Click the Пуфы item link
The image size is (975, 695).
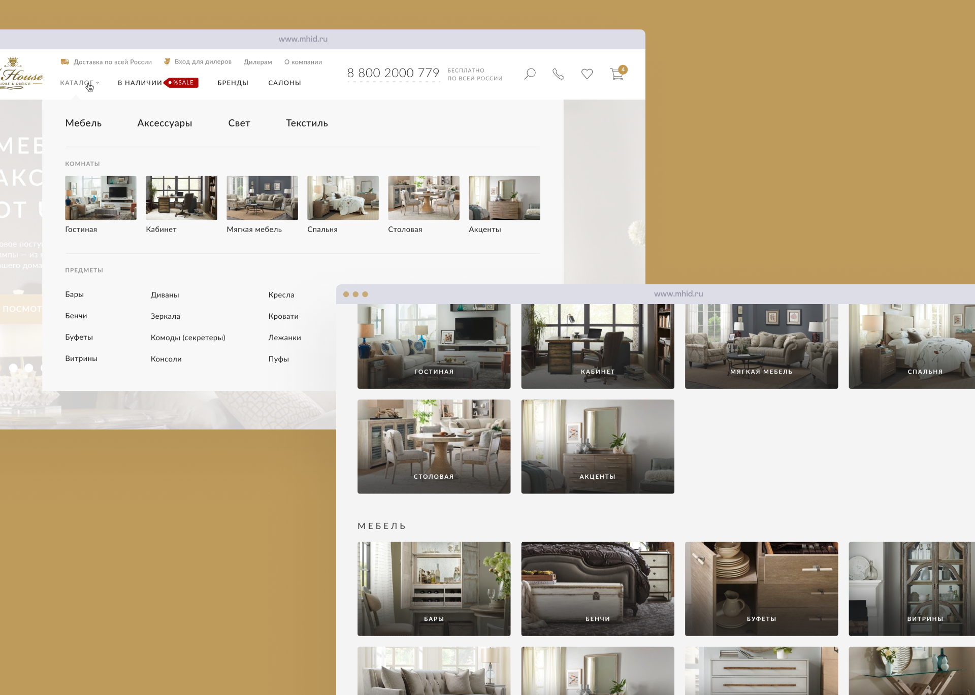pyautogui.click(x=279, y=359)
